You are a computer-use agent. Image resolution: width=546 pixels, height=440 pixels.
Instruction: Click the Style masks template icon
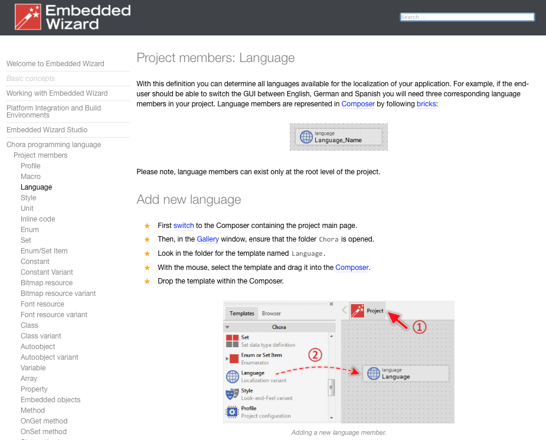click(x=233, y=394)
